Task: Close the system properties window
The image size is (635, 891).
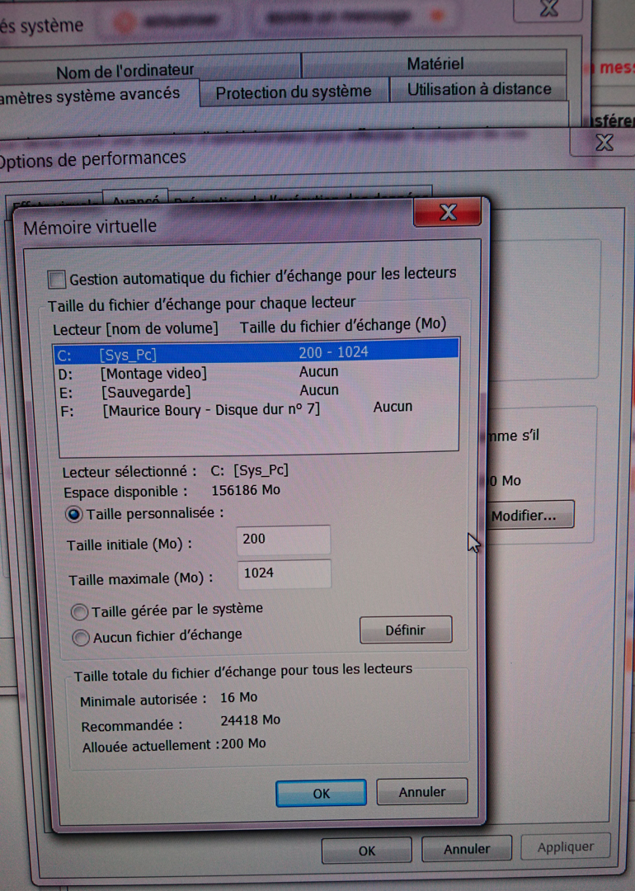Action: click(x=548, y=9)
